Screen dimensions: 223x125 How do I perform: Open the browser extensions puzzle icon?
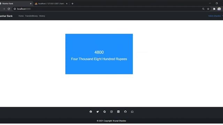[x=214, y=9]
